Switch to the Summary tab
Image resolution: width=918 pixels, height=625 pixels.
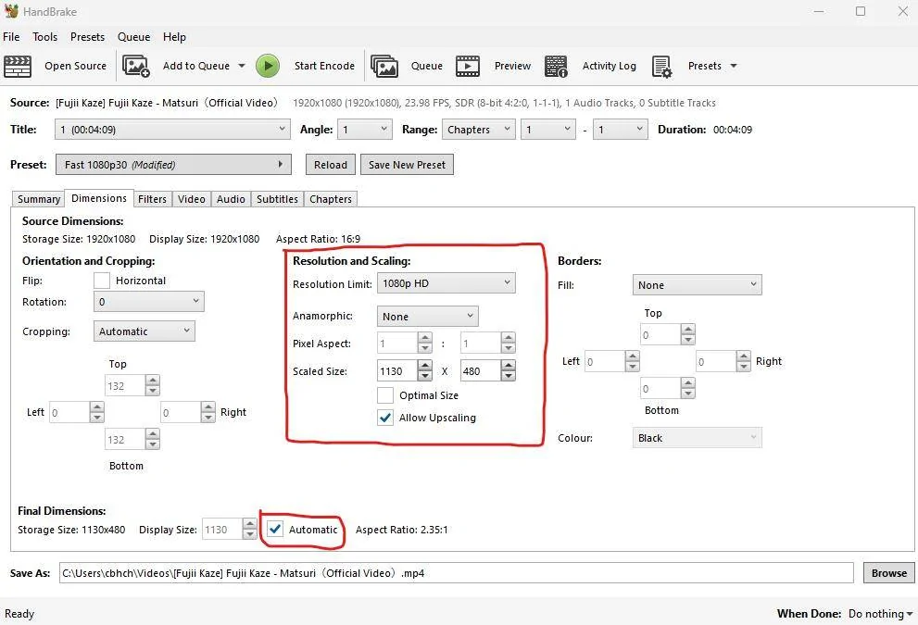pos(39,199)
